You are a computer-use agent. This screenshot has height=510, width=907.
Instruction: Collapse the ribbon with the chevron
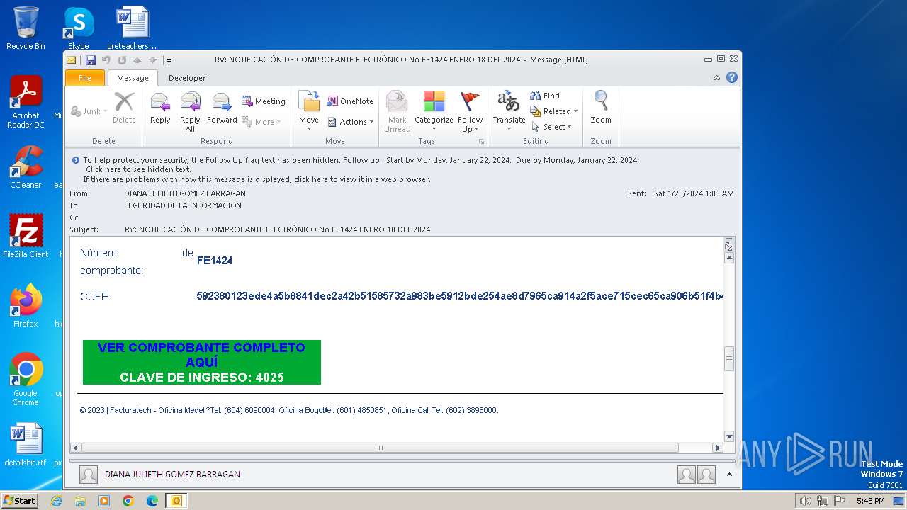pyautogui.click(x=716, y=78)
